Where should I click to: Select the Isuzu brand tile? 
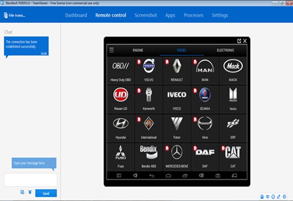[233, 100]
